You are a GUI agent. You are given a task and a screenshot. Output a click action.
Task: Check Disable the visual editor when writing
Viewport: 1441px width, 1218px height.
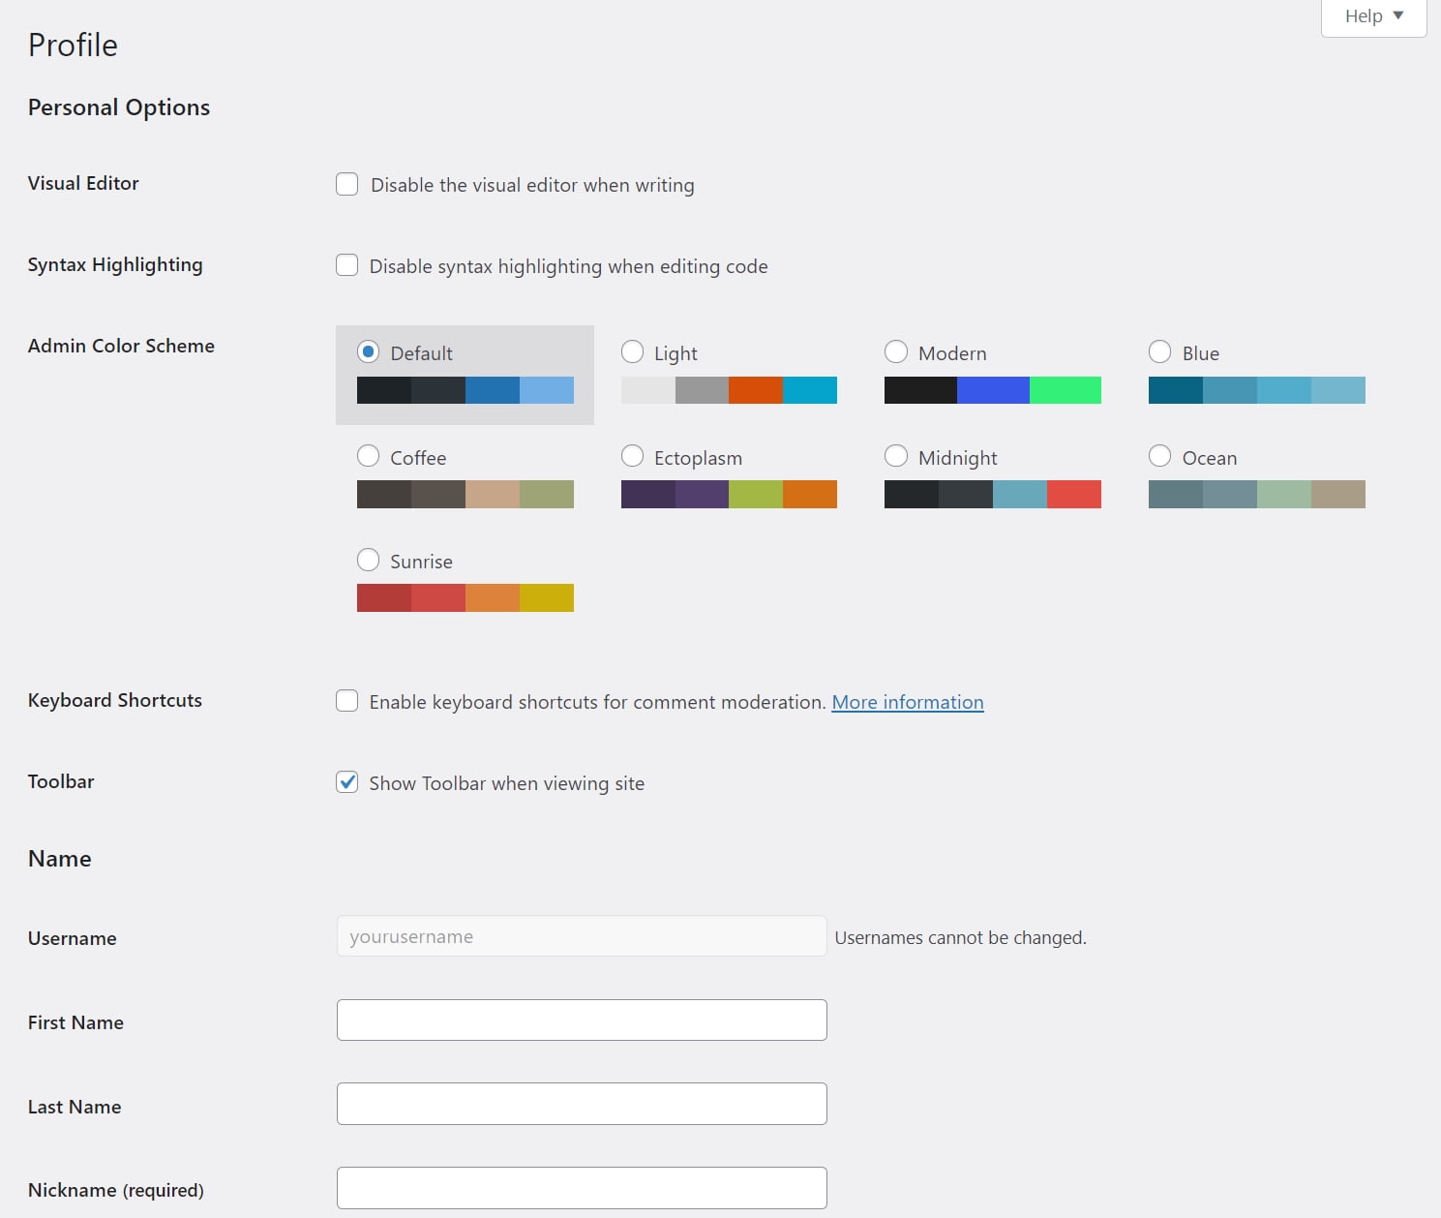[x=346, y=184]
